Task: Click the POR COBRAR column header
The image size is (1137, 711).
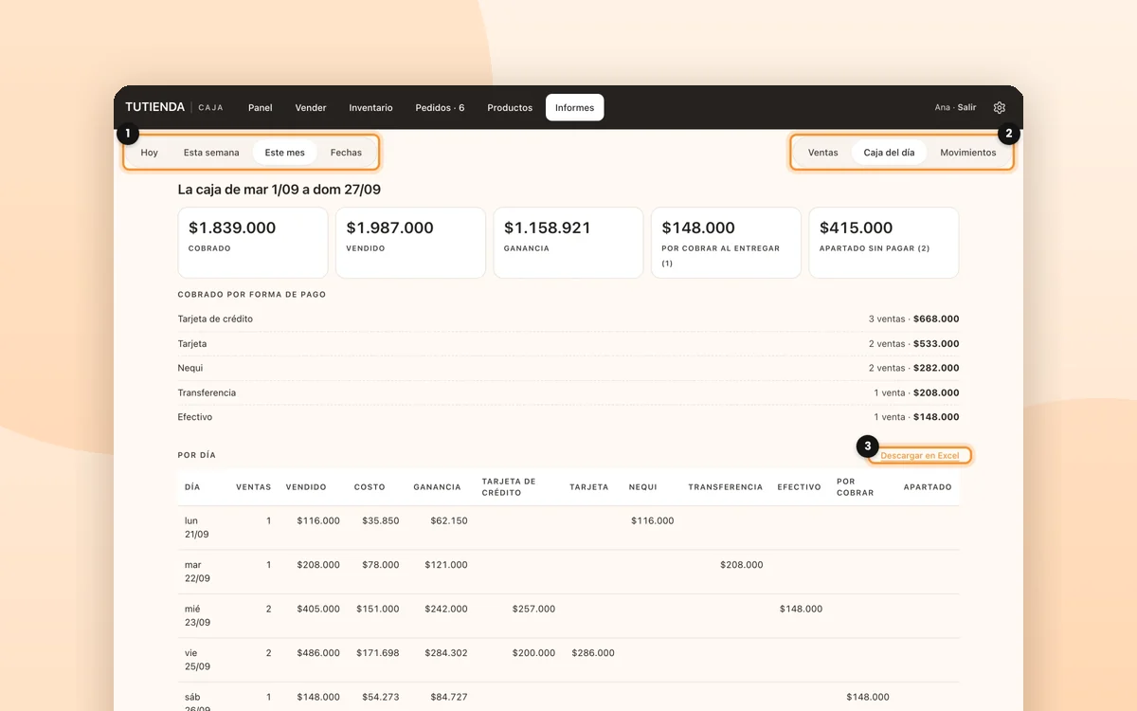Action: click(x=856, y=487)
